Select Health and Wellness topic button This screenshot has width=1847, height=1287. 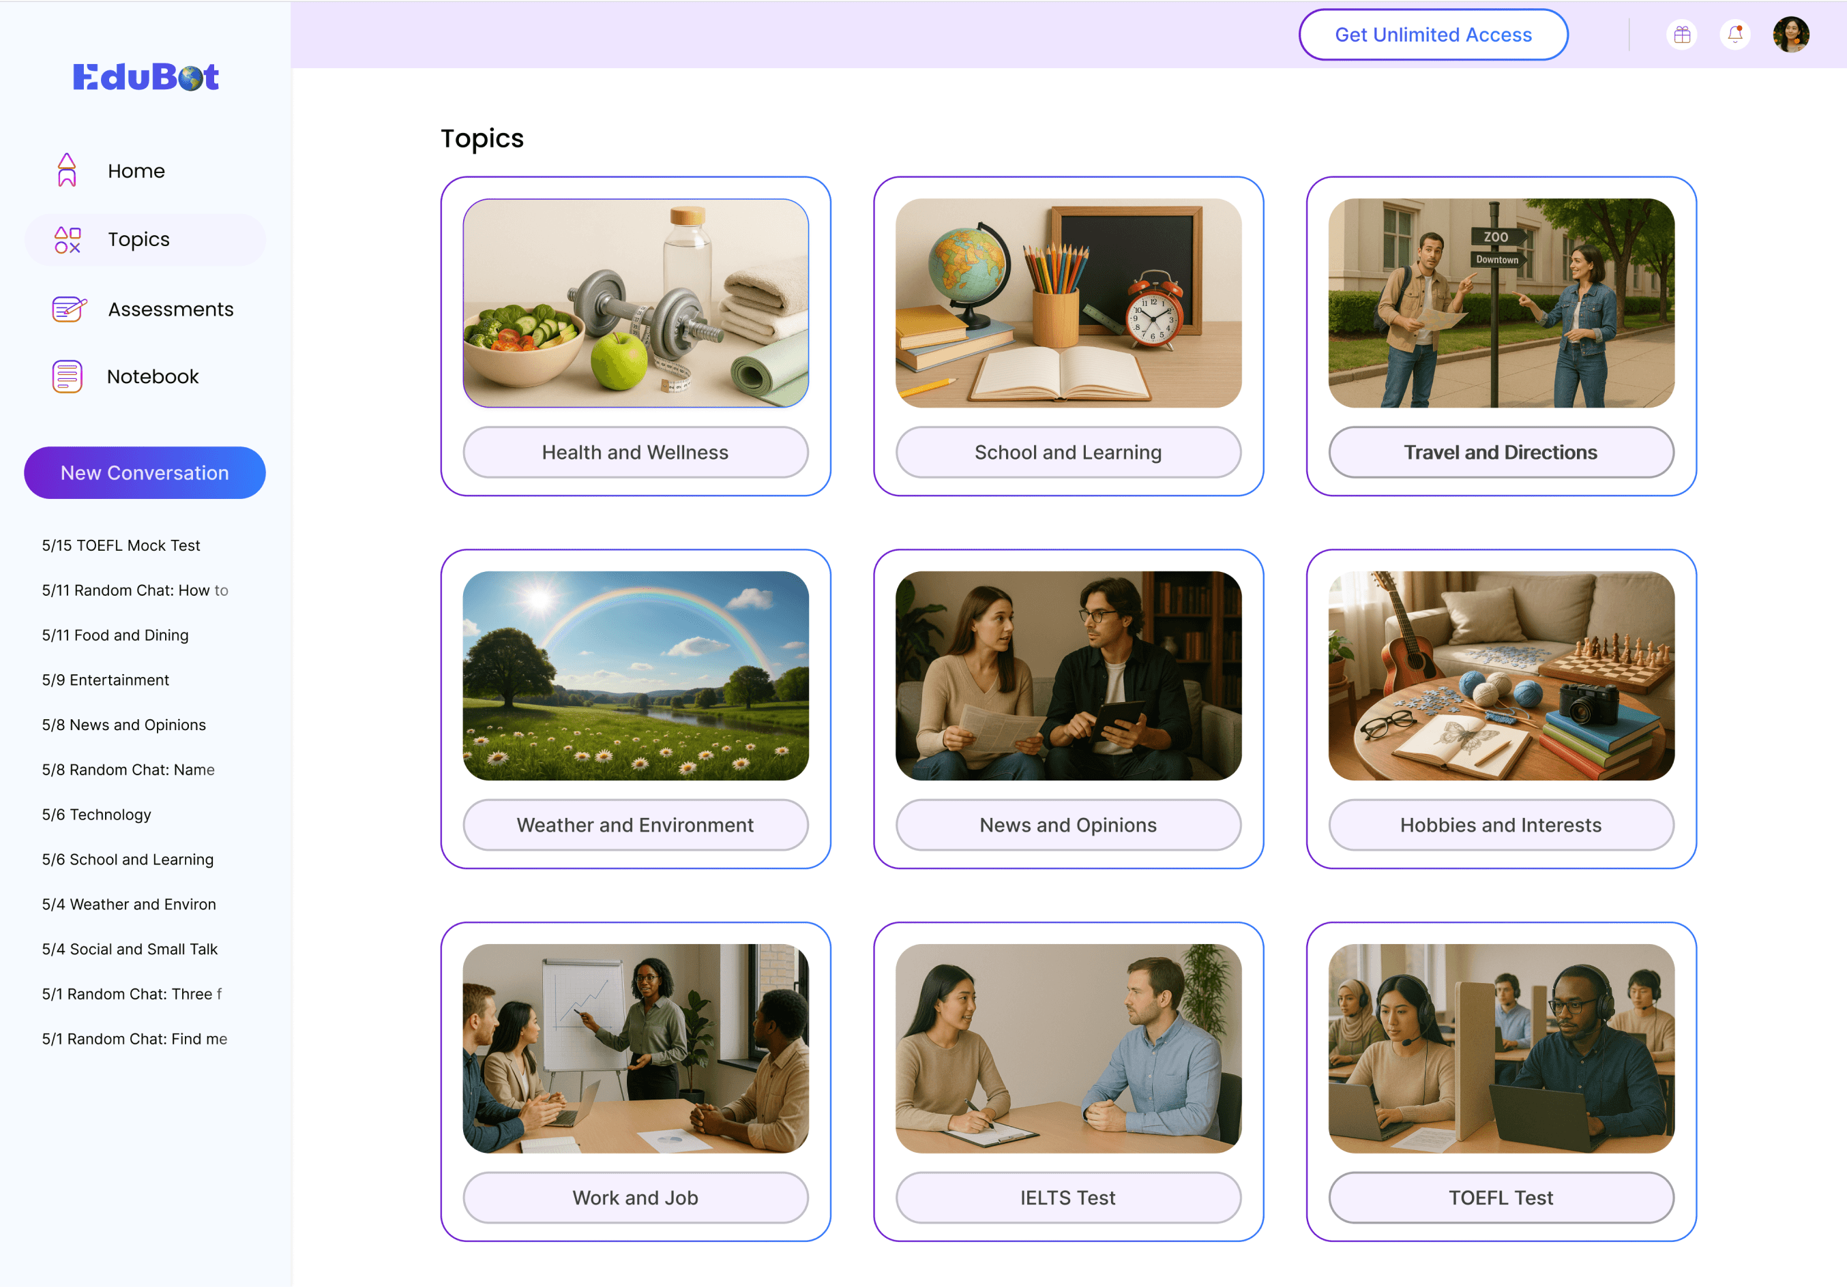636,452
